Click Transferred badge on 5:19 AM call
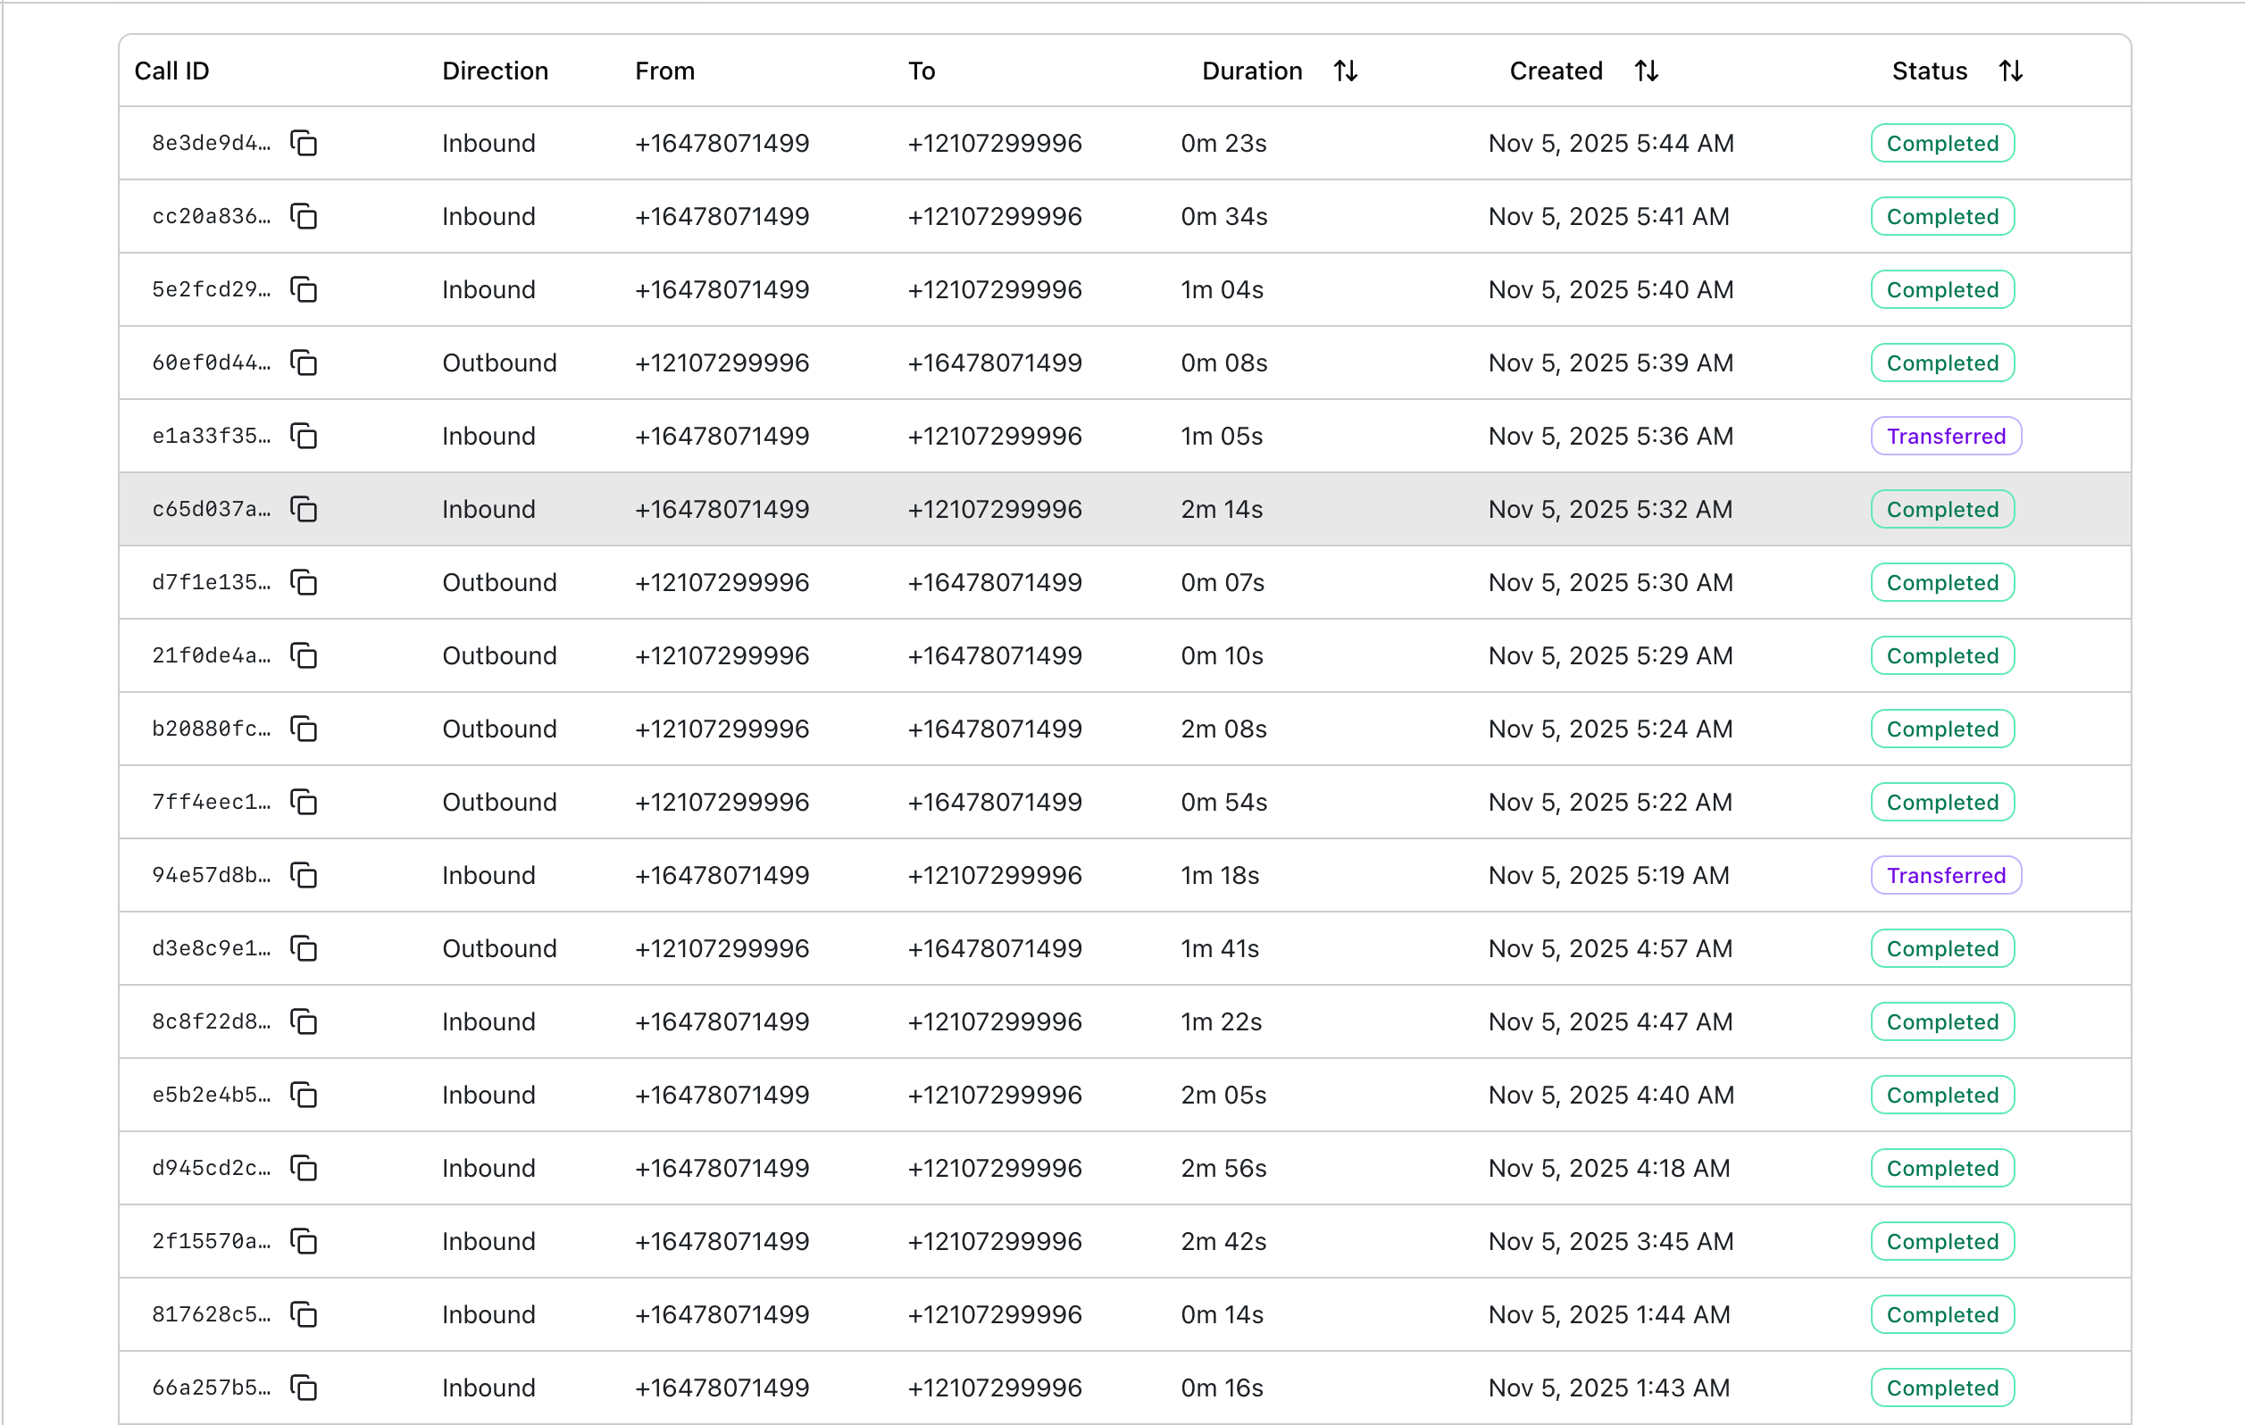 pos(1946,875)
